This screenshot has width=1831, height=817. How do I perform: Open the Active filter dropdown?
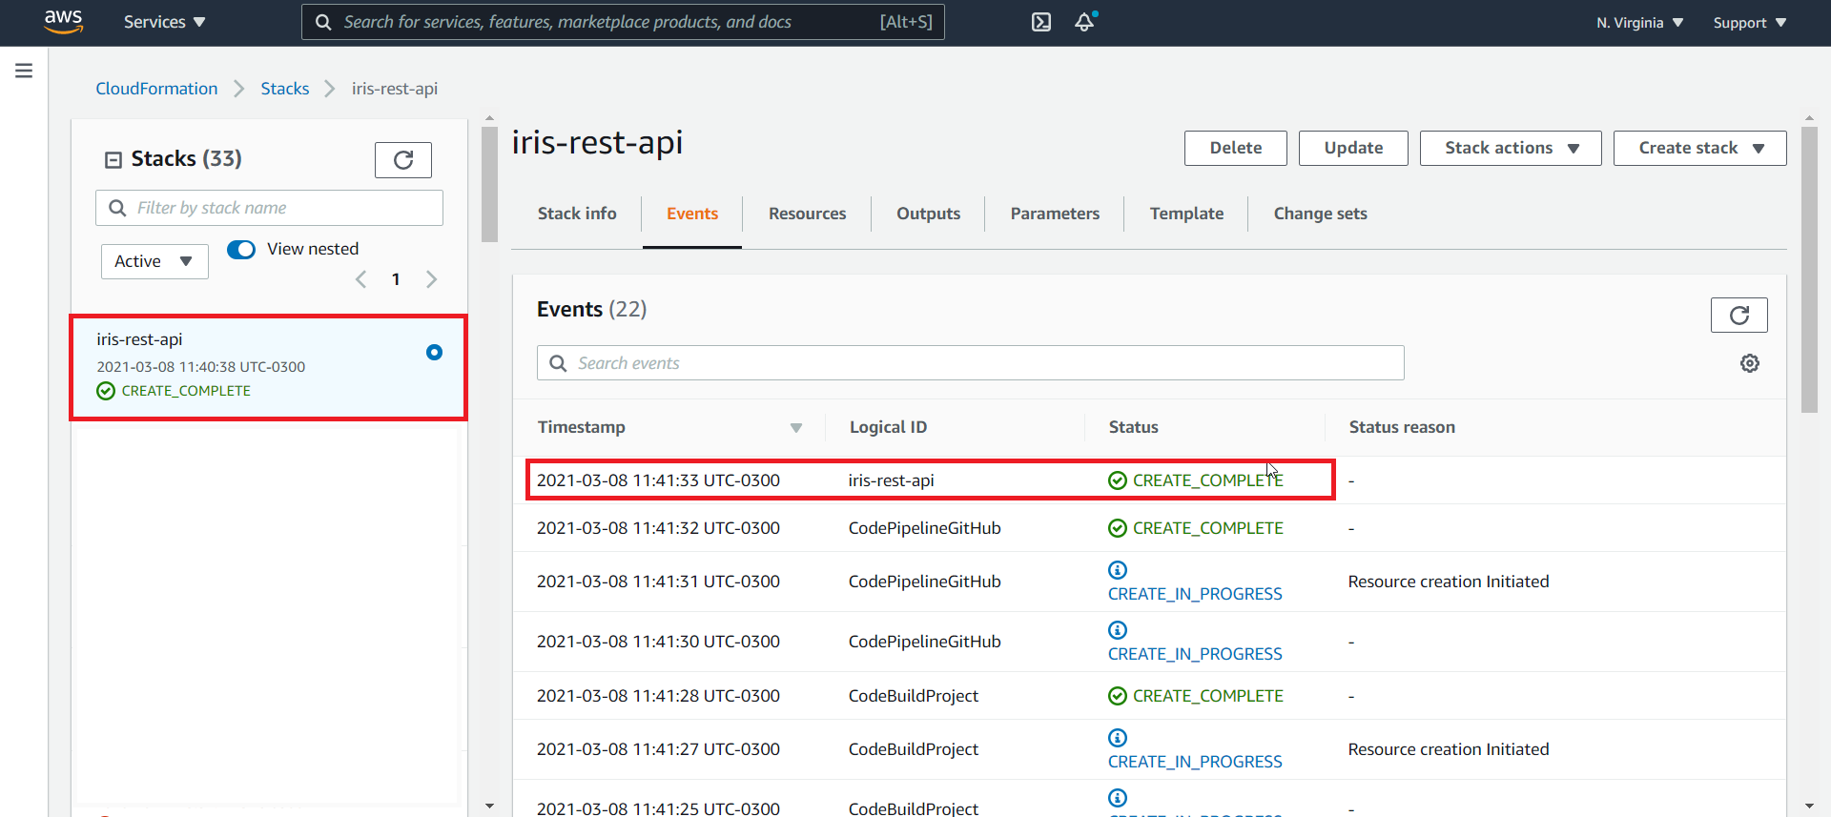pos(154,261)
